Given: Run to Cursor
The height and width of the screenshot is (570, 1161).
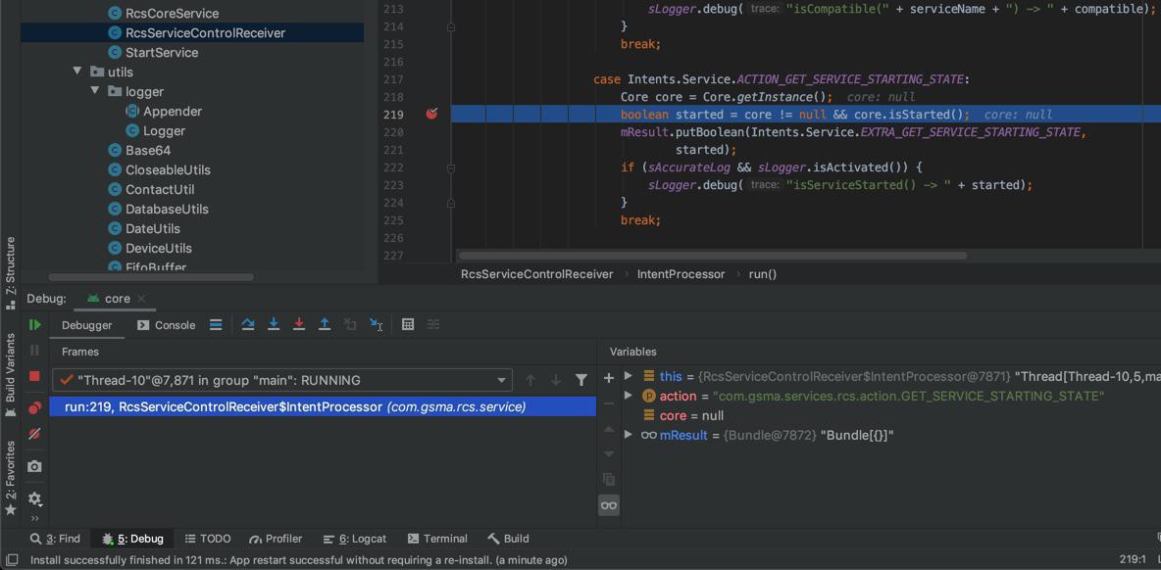Looking at the screenshot, I should pyautogui.click(x=377, y=324).
